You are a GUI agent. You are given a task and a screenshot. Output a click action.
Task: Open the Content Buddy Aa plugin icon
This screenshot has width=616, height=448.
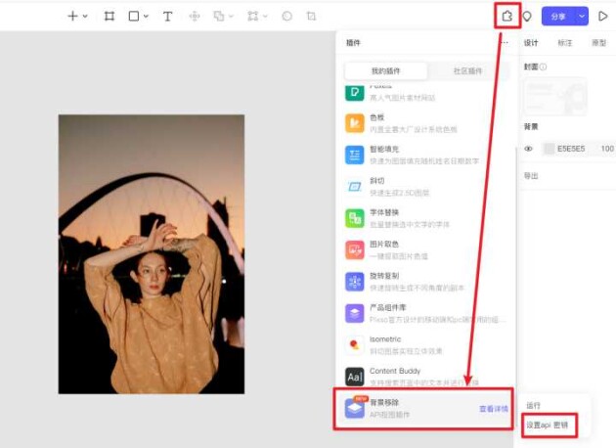pos(355,377)
